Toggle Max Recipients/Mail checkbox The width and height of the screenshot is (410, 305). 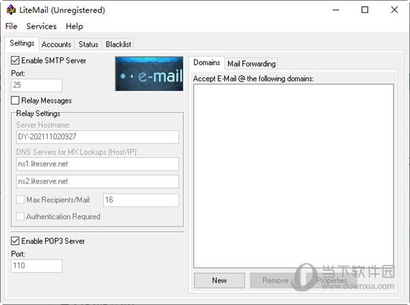click(20, 200)
